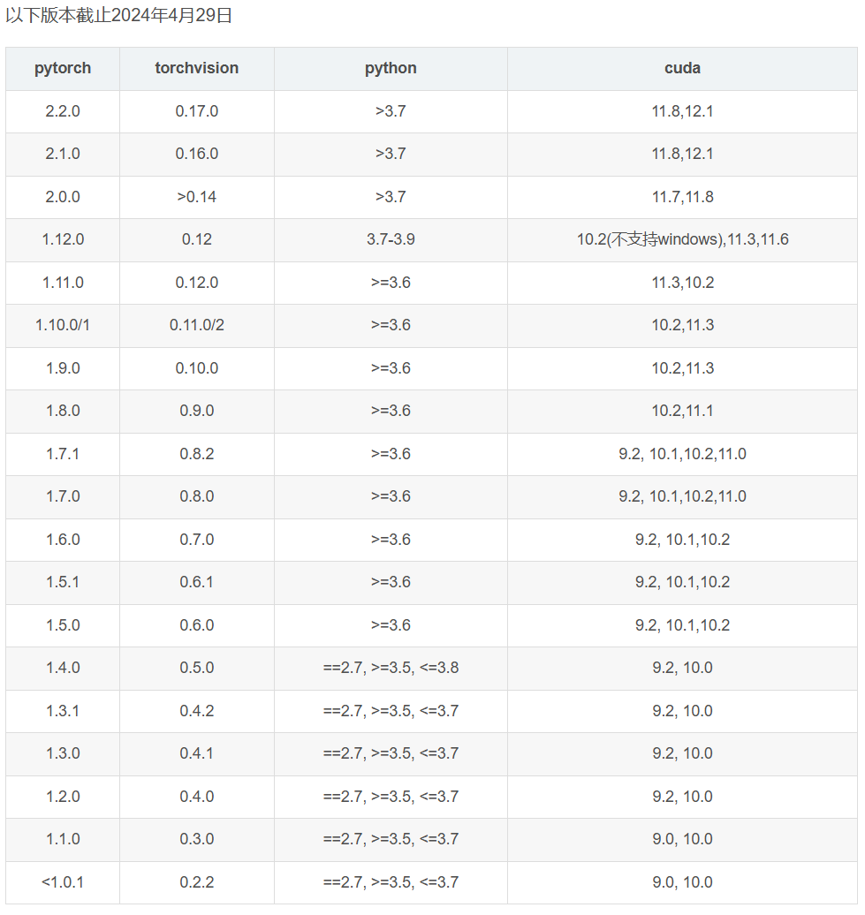This screenshot has height=915, width=865.
Task: Click the cuda column header
Action: coord(682,68)
